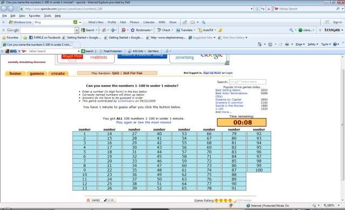The width and height of the screenshot is (345, 210).
Task: Click the Print icon in command bar
Action: point(287,44)
